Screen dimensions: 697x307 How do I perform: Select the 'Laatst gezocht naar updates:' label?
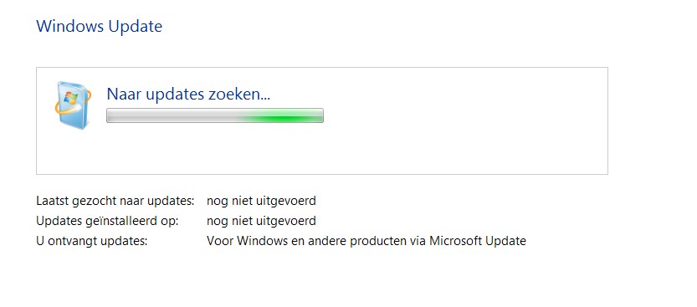115,201
